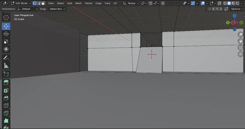Open the Select menu
245x129 pixels.
(60, 3)
